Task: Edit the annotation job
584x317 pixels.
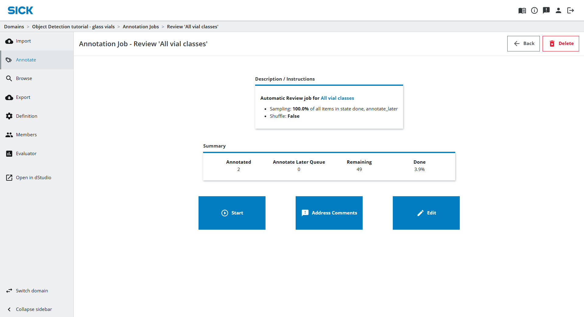Action: tap(426, 213)
